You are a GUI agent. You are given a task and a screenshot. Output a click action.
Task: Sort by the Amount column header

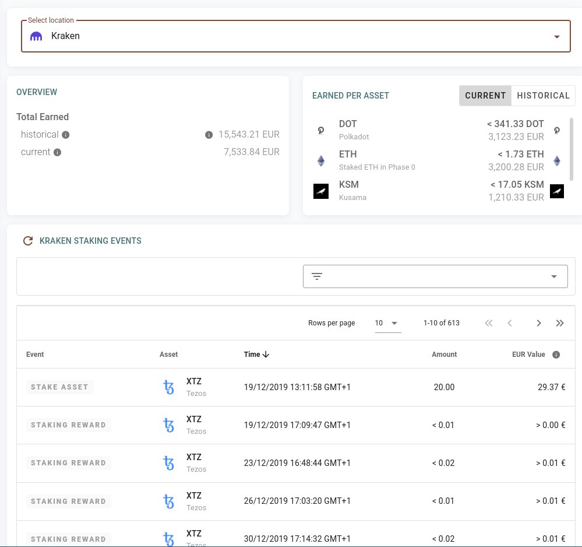(444, 355)
